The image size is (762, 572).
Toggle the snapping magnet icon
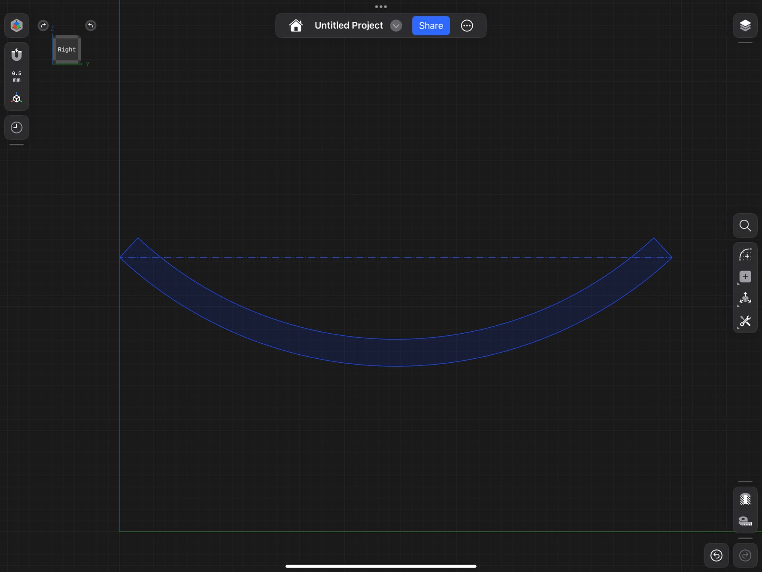[16, 54]
